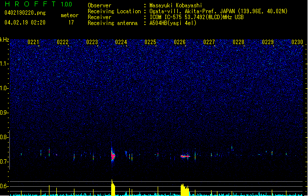
Task: Click observer name Masayuki Kobayashi
Action: (x=176, y=5)
